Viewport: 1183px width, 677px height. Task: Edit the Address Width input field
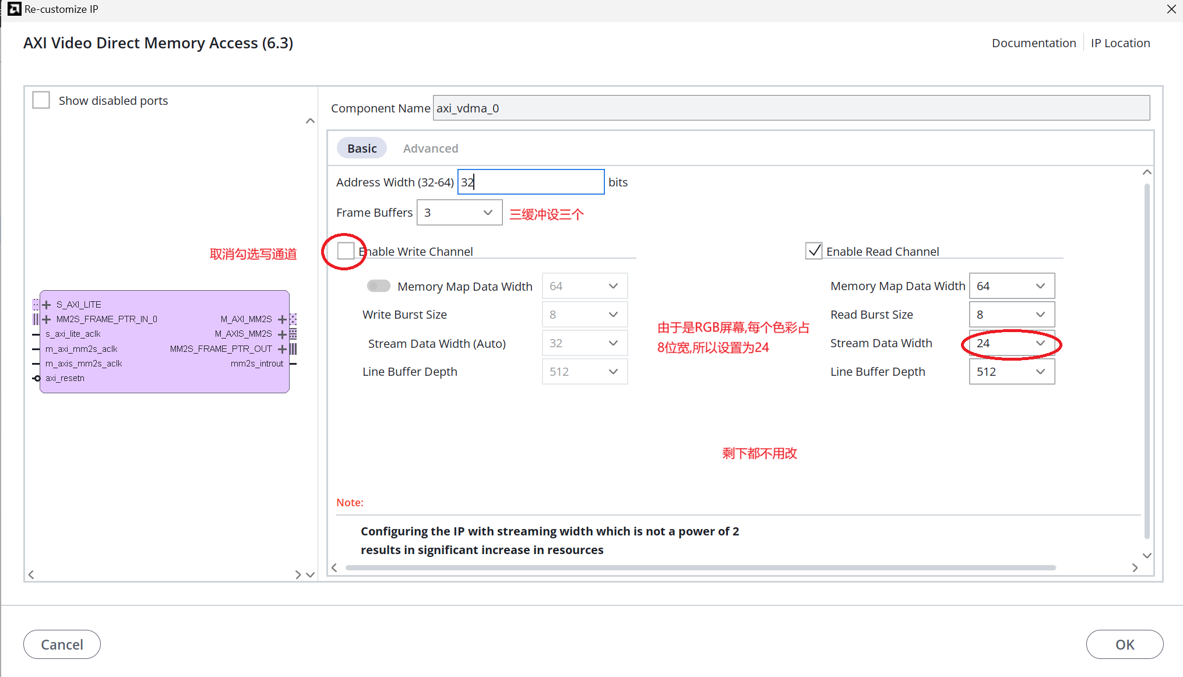(x=531, y=182)
